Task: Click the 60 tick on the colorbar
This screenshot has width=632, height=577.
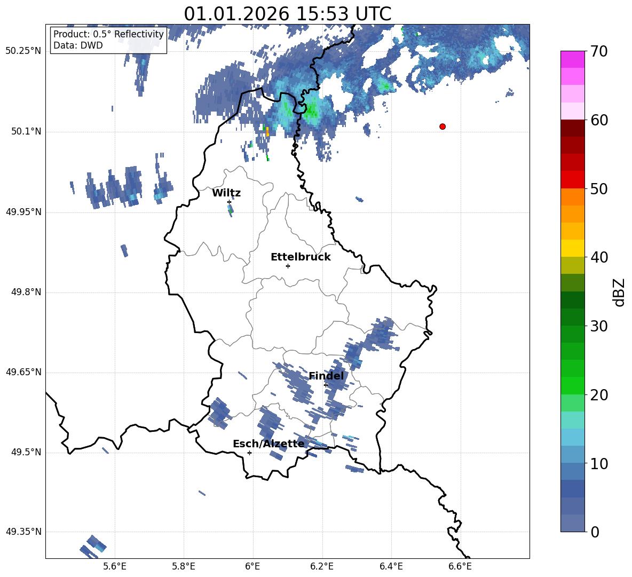Action: click(598, 120)
